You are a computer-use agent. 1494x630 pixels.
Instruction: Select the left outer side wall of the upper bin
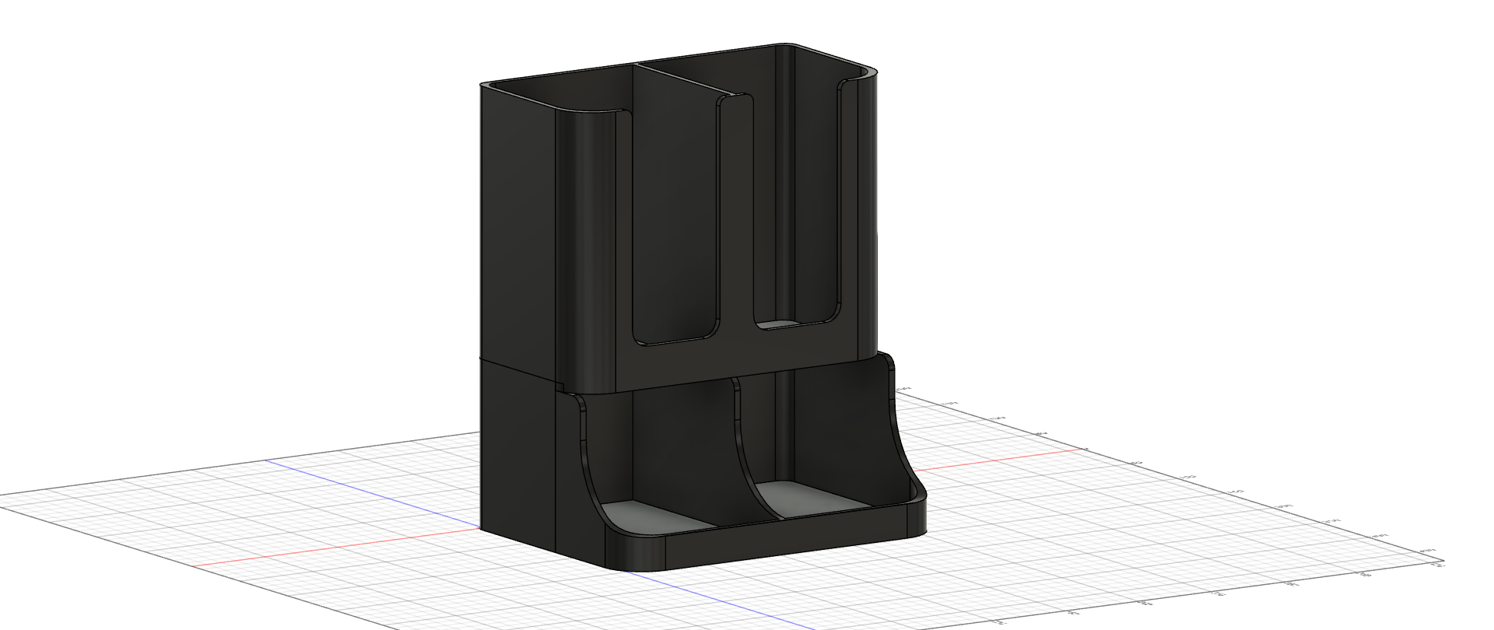tap(517, 233)
